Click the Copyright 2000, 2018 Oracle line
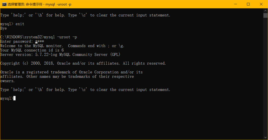This screenshot has height=140, width=268. [83, 63]
